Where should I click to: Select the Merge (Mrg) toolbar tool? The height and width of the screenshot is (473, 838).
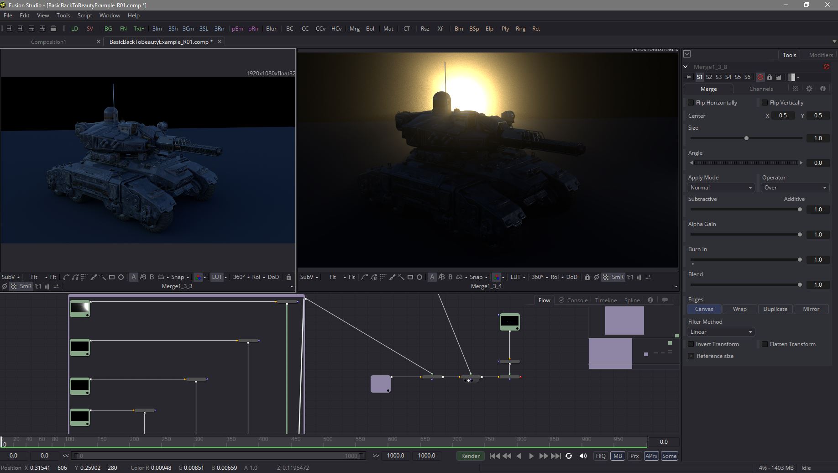pyautogui.click(x=354, y=28)
